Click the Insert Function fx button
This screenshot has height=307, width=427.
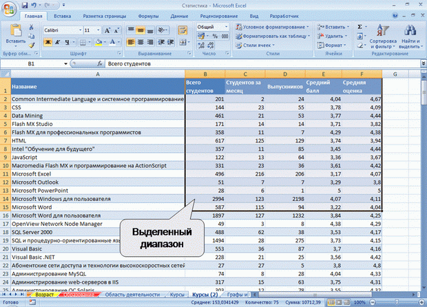[100, 64]
